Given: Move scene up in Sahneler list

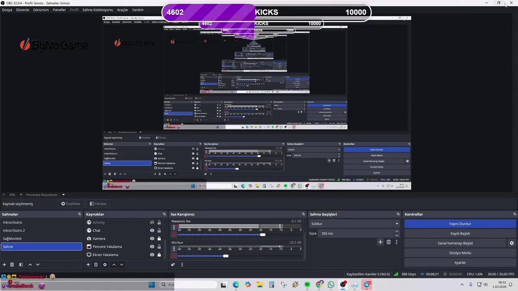Looking at the screenshot, I should (30, 265).
